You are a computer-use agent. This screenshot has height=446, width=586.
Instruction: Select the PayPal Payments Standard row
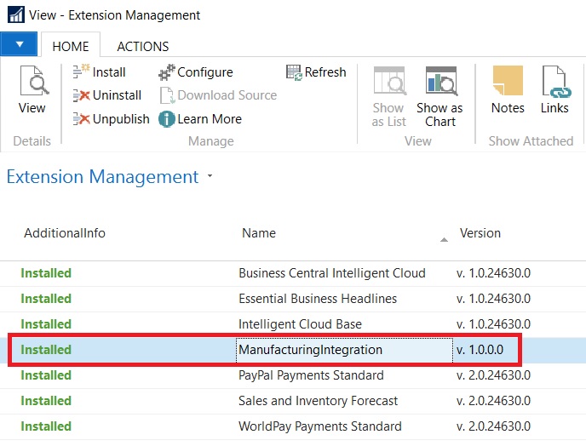tap(311, 375)
